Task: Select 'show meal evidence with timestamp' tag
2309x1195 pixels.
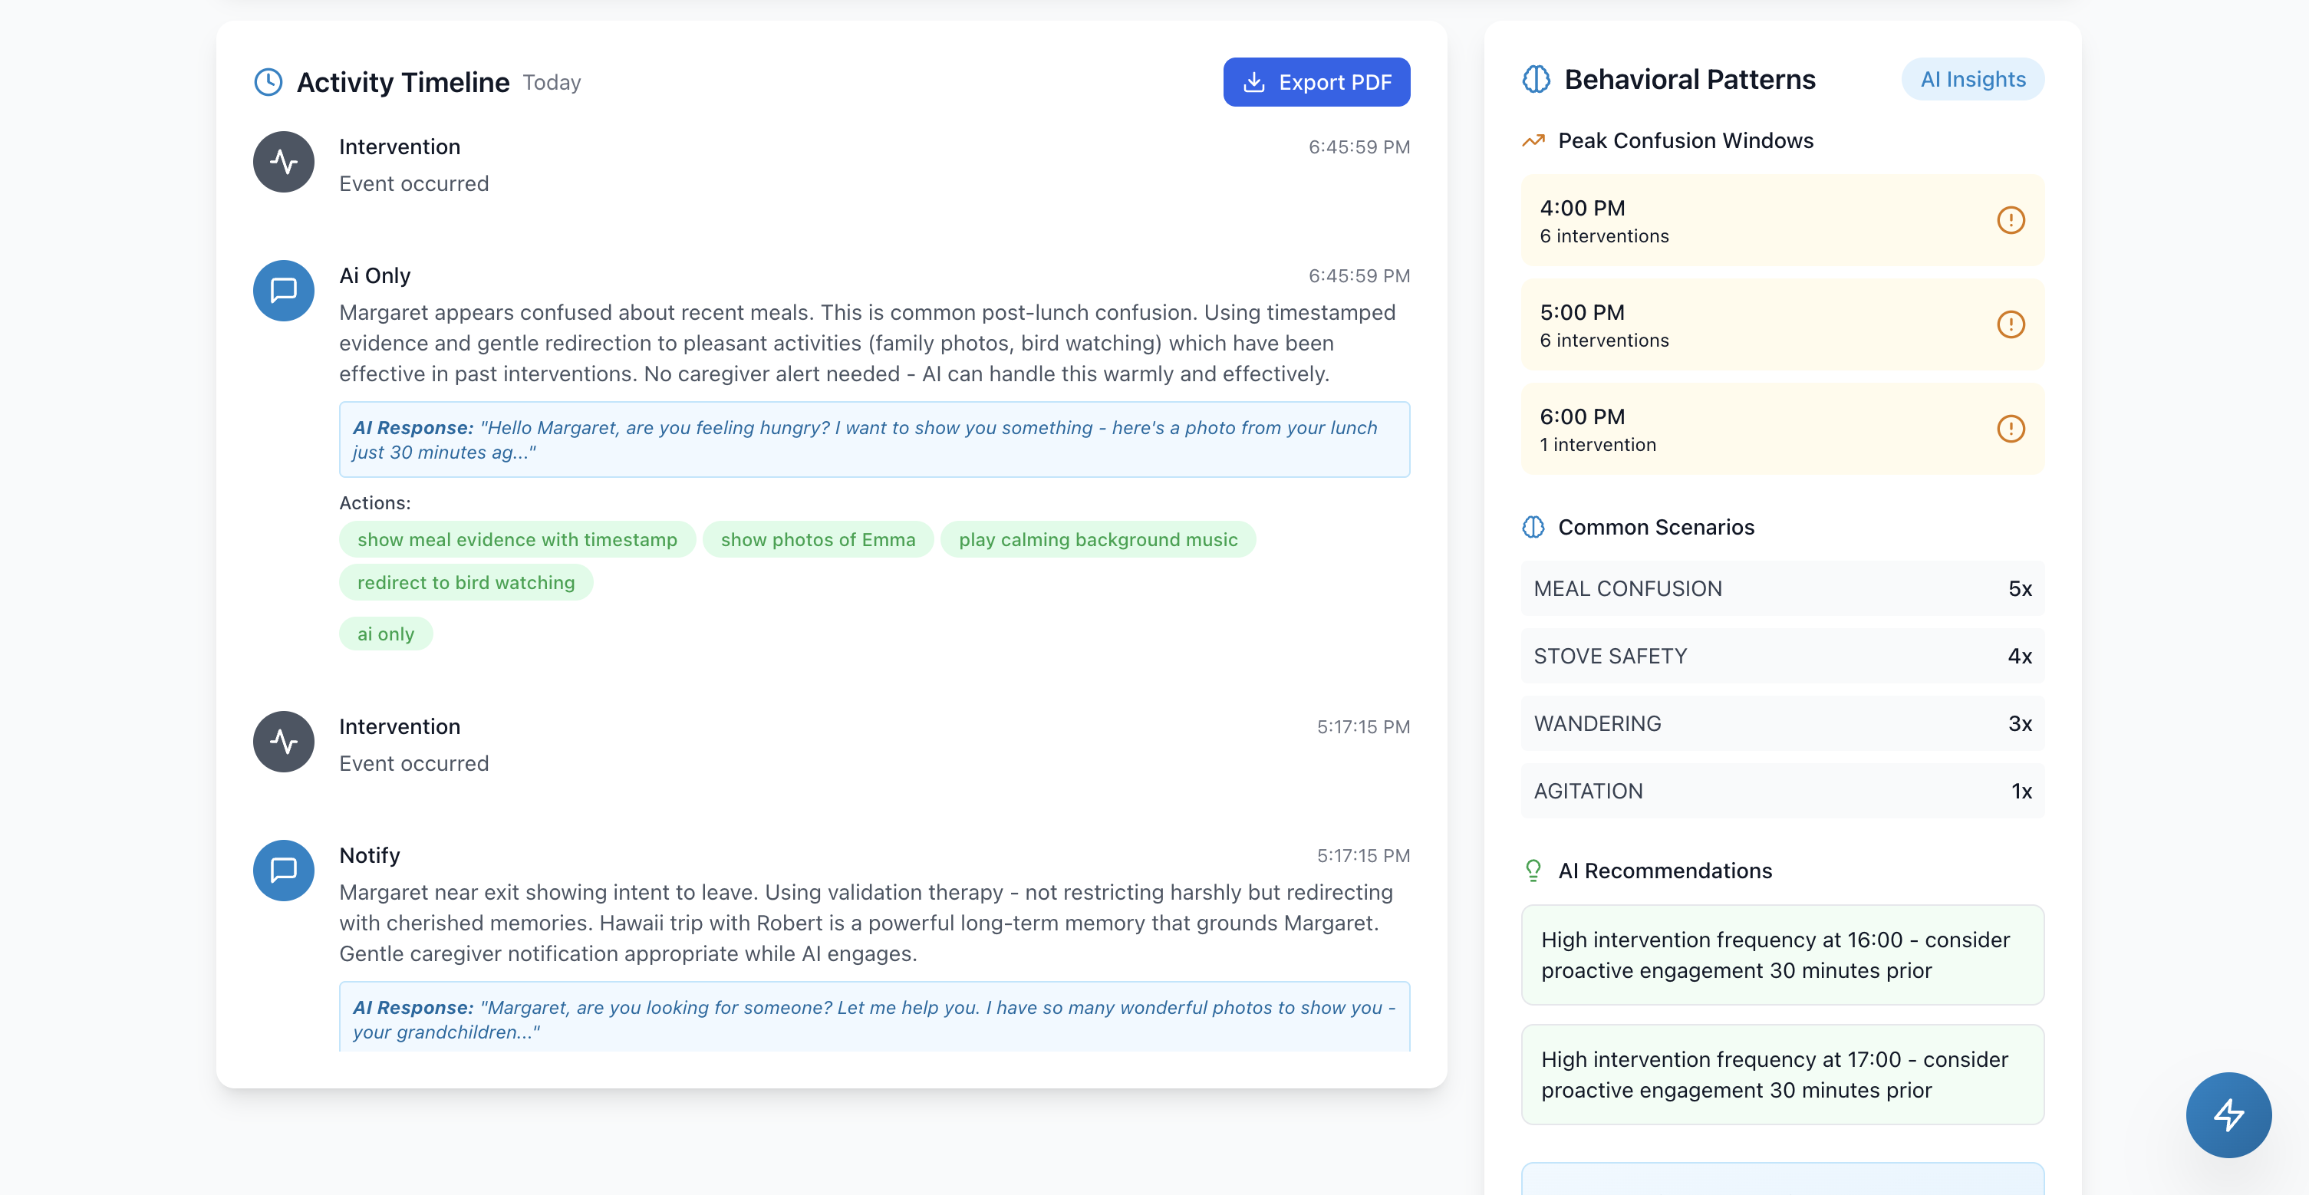Action: pos(517,540)
